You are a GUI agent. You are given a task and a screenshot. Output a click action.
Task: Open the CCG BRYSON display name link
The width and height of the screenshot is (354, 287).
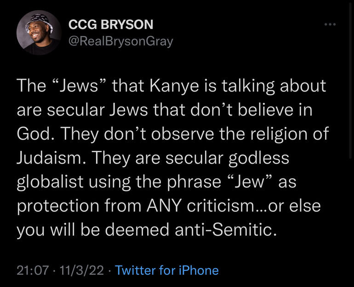(111, 25)
